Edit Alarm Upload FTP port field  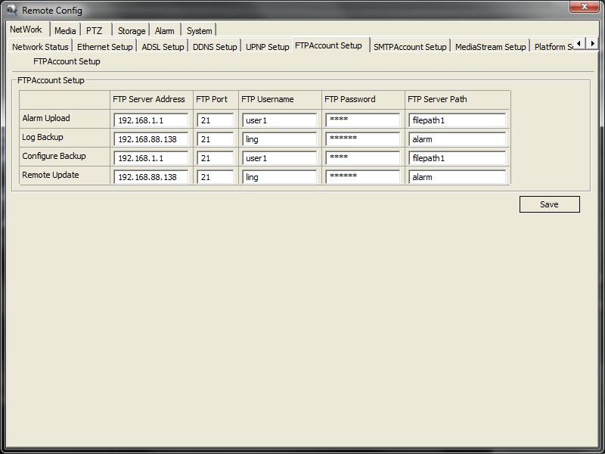(215, 120)
